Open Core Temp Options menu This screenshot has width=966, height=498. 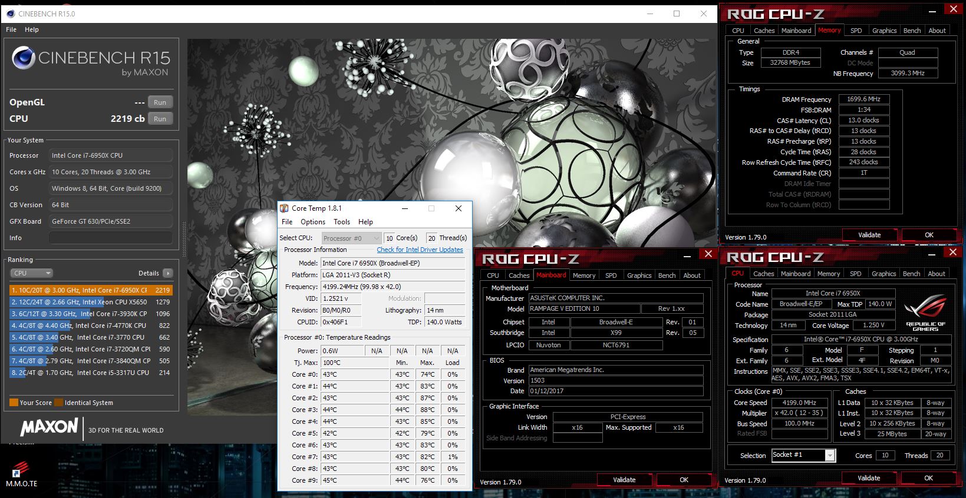point(313,222)
